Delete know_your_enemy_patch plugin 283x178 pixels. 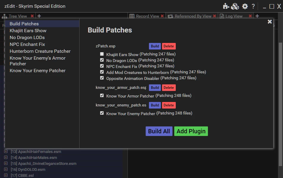[x=169, y=105]
